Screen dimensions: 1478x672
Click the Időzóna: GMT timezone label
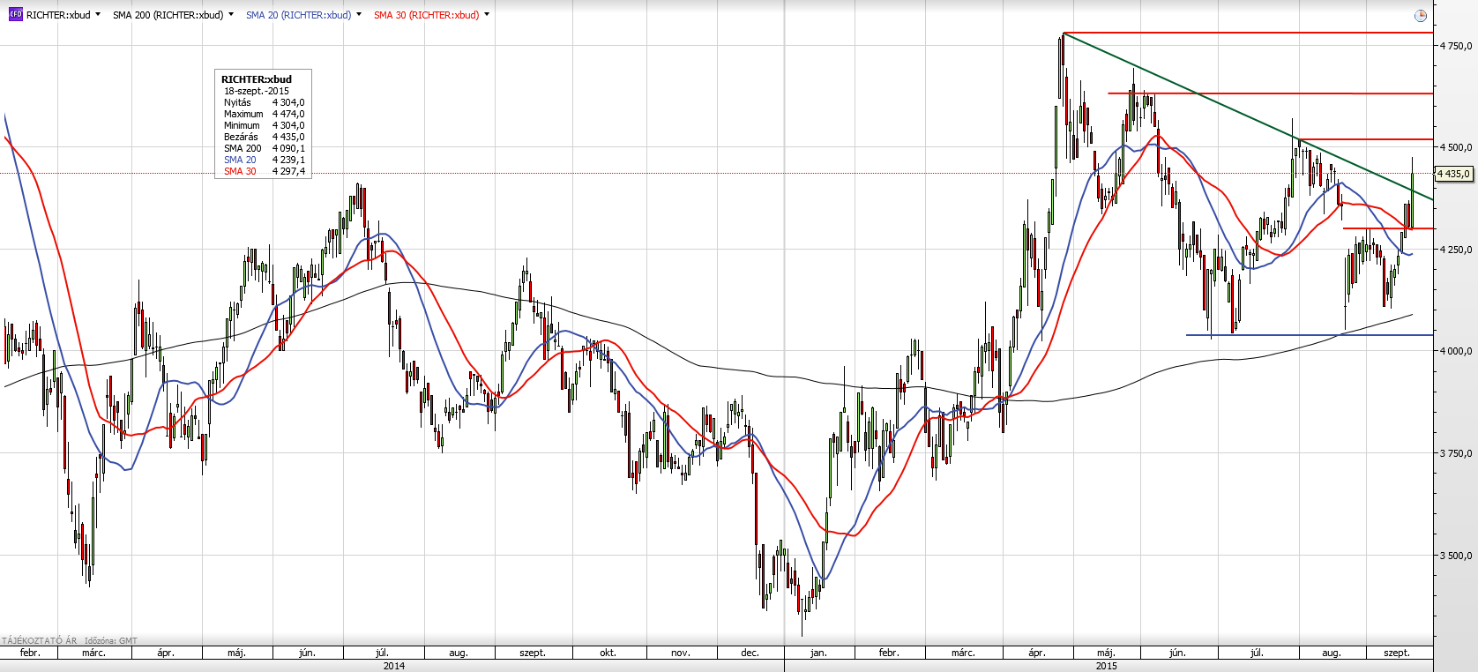111,641
